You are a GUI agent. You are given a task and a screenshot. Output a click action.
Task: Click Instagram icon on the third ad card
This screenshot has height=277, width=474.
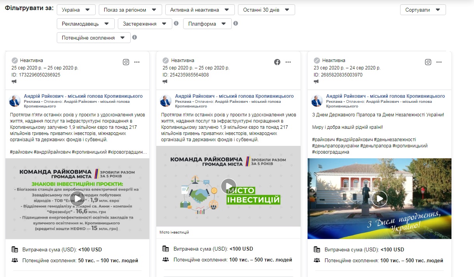click(x=428, y=62)
